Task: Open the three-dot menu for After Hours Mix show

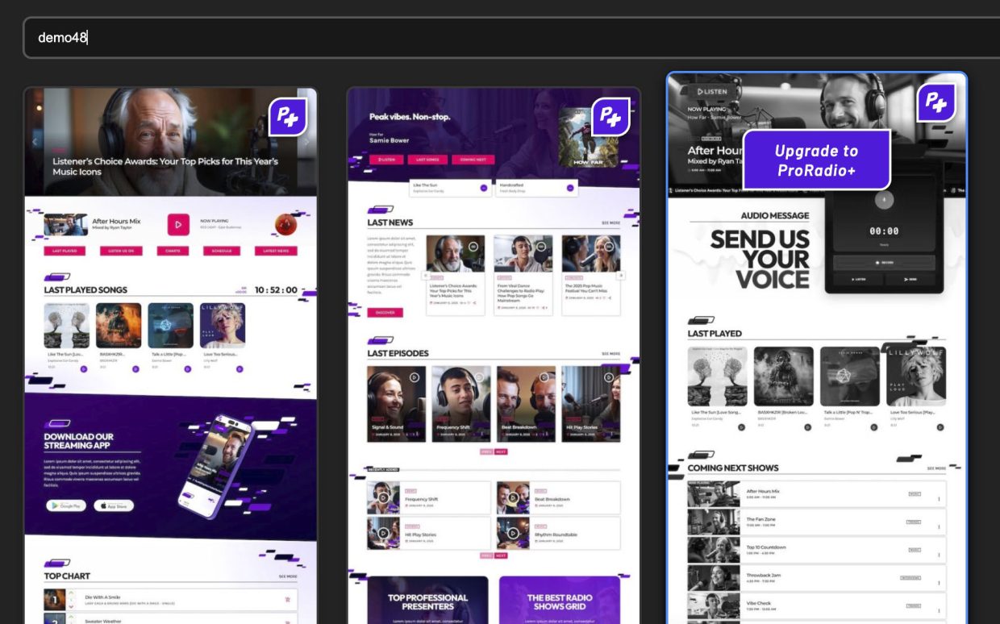Action: 939,495
